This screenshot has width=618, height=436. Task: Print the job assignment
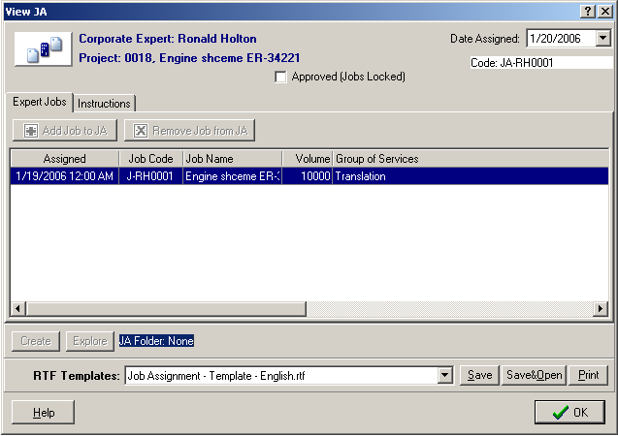588,375
